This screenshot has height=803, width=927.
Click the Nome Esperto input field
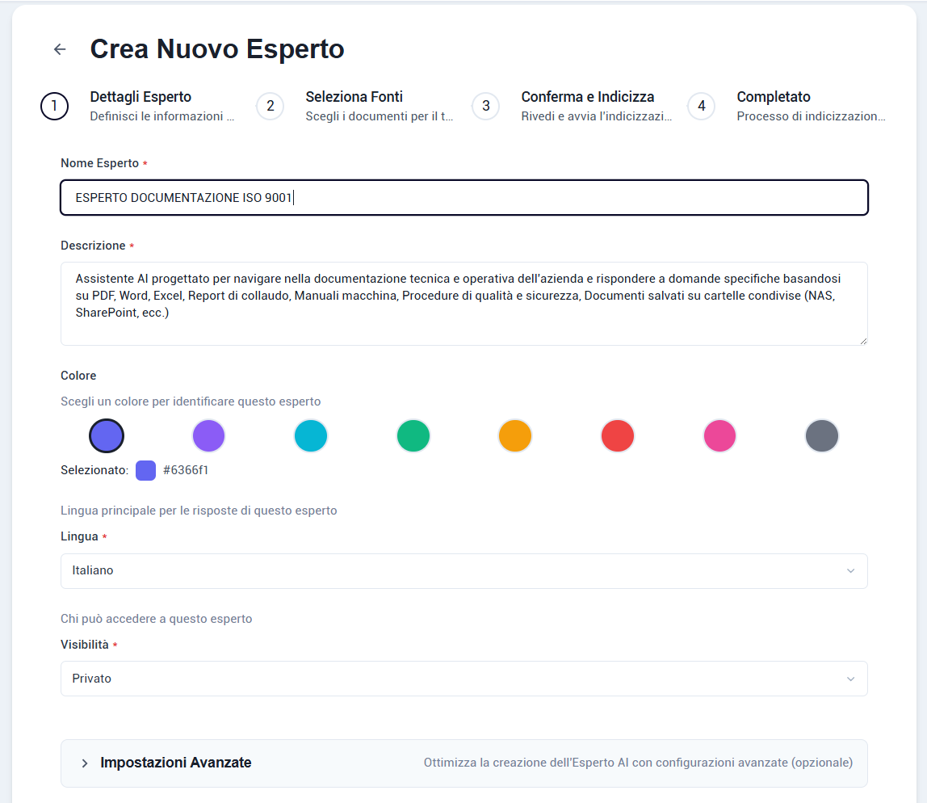463,198
